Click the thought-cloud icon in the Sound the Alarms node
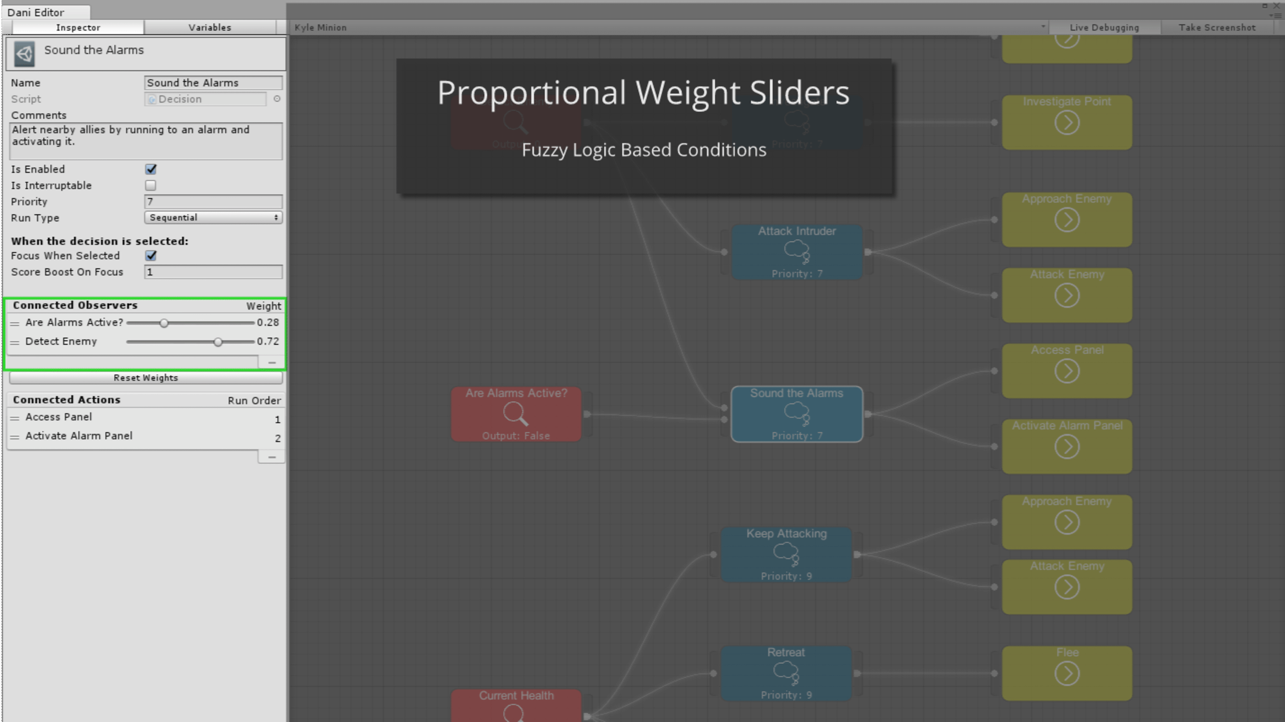1285x722 pixels. 797,413
